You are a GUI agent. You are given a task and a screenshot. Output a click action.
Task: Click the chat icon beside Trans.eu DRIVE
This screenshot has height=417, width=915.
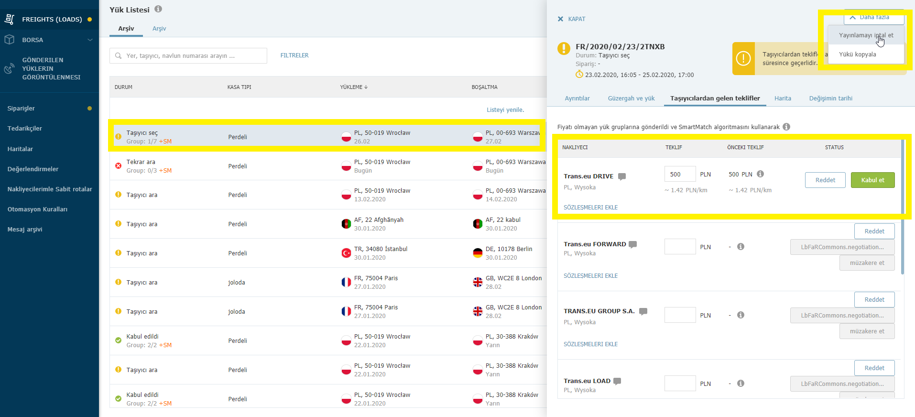(622, 176)
